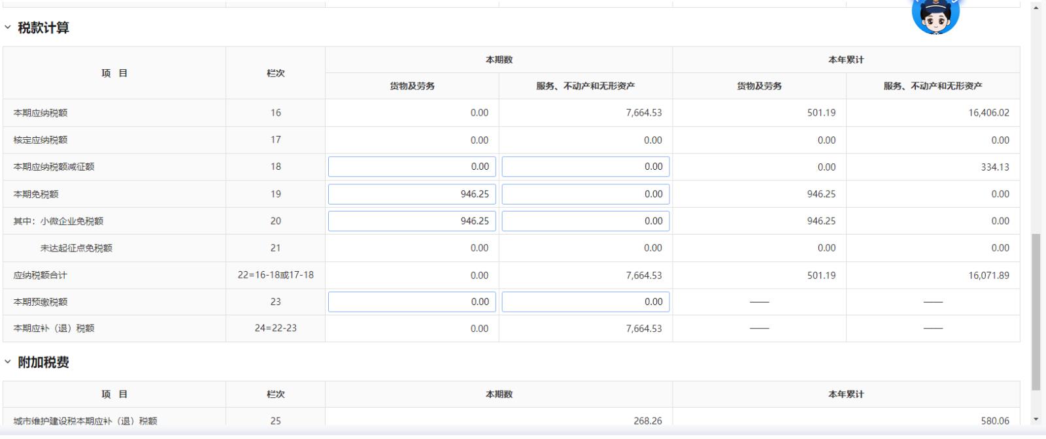
Task: Select row 20 小微企业免税额 货物及劳务 field
Action: point(412,221)
